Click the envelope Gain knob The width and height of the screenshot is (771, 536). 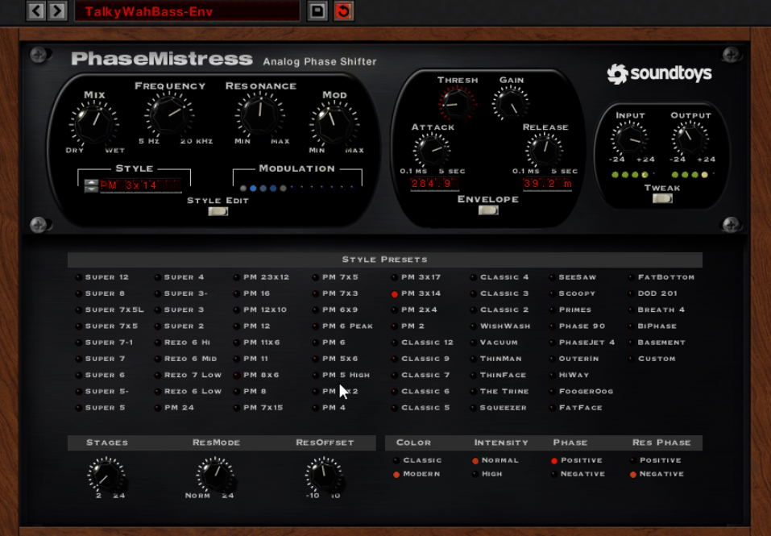(x=511, y=103)
